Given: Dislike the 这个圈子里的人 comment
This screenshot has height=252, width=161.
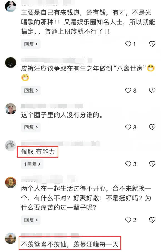Looking at the screenshot, I should point(152,127).
